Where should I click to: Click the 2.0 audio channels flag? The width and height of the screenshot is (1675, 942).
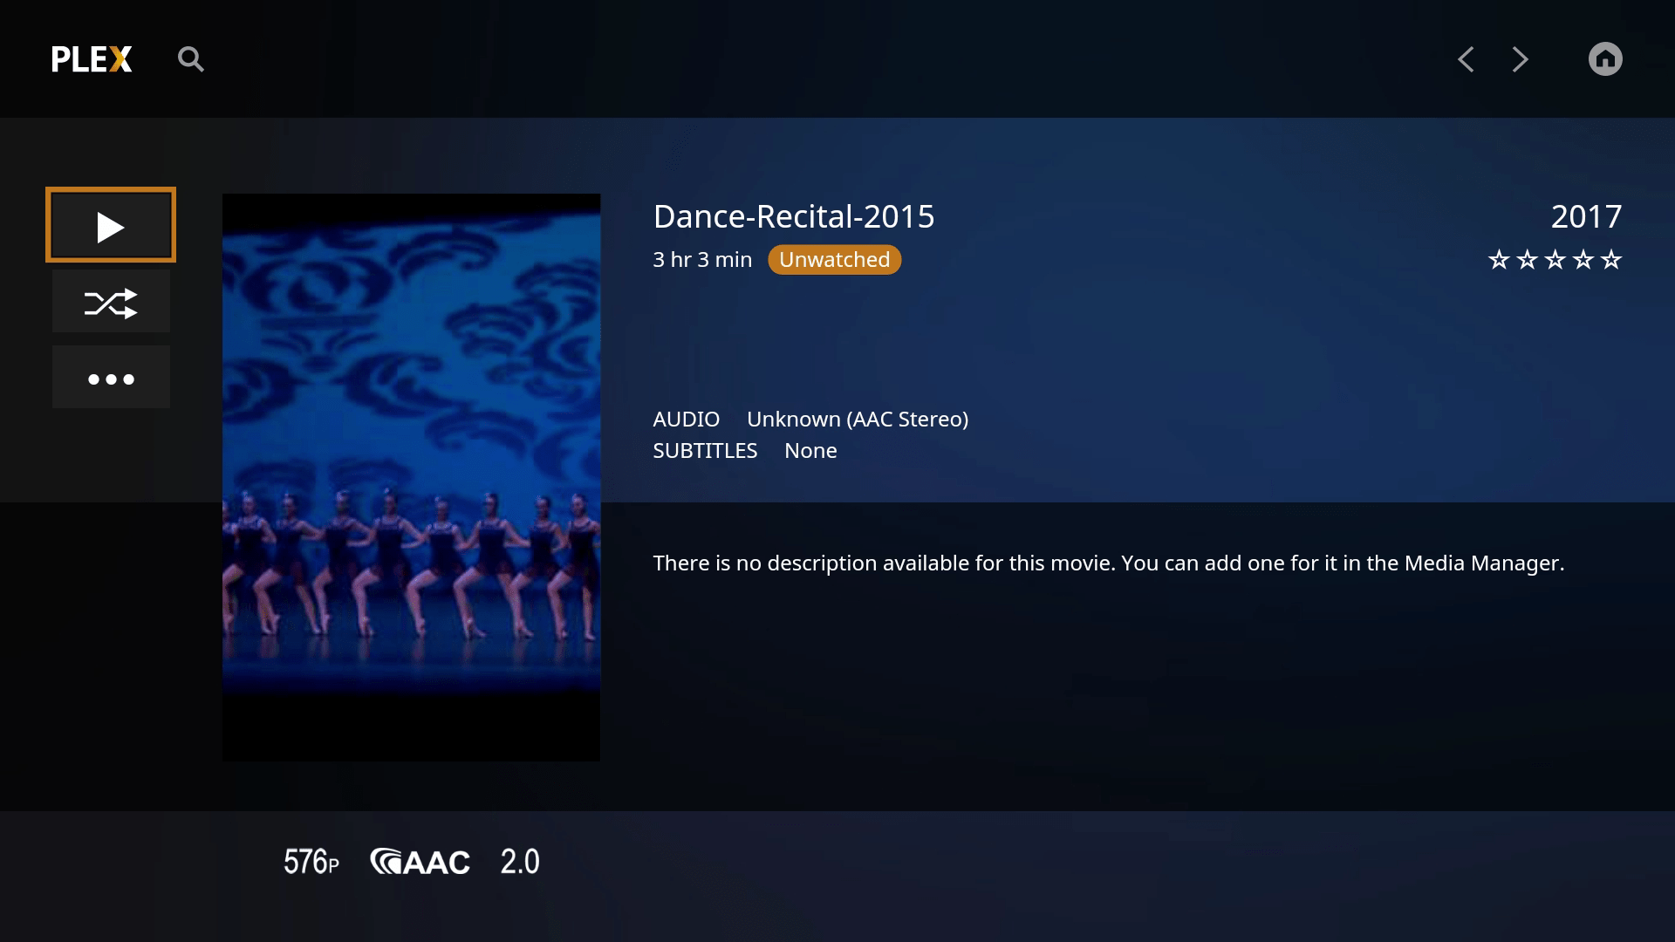tap(520, 862)
